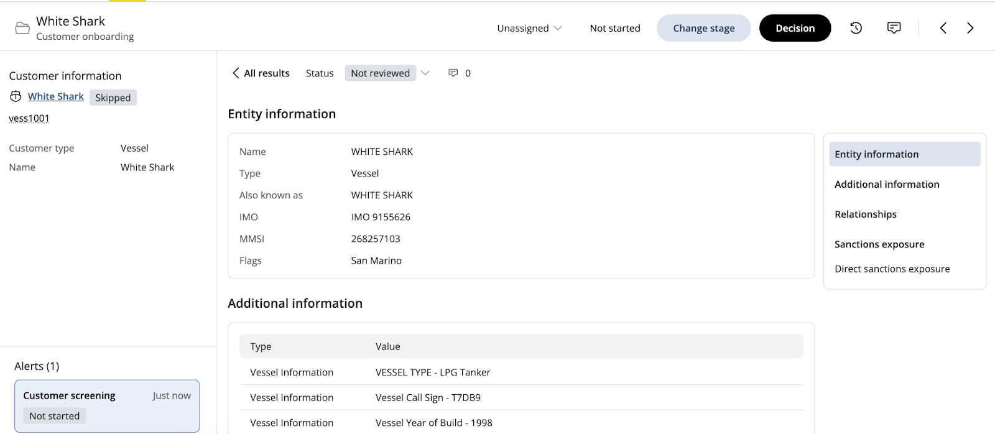Click the folder icon beside White Shark title
The height and width of the screenshot is (434, 995).
click(x=22, y=29)
